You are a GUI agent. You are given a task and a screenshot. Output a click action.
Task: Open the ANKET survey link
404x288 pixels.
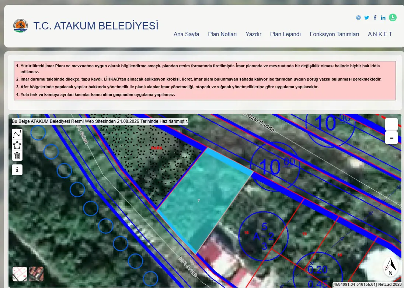point(380,34)
